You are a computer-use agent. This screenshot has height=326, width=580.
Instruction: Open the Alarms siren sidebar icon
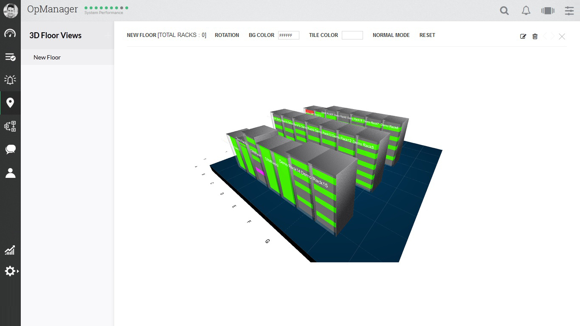tap(10, 79)
